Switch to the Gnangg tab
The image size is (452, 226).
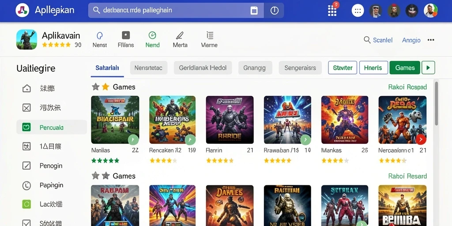[255, 68]
